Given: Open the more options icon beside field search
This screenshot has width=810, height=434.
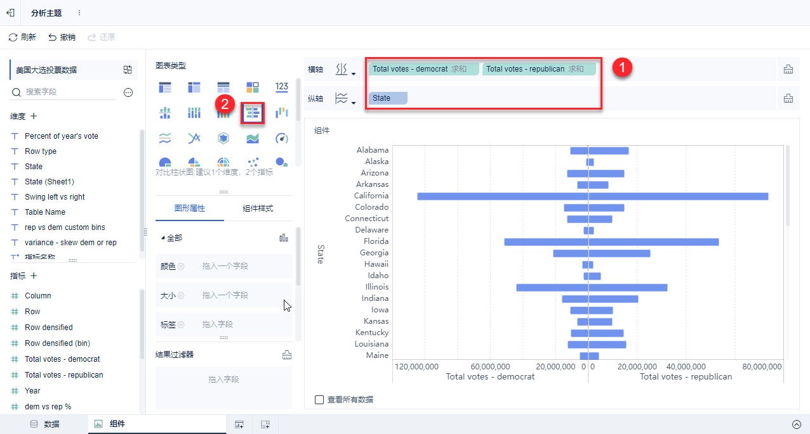Looking at the screenshot, I should pos(128,93).
